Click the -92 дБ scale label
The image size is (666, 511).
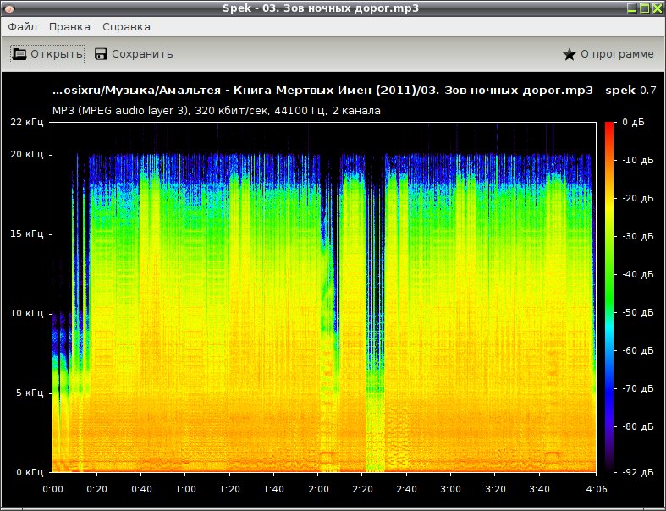coord(637,472)
